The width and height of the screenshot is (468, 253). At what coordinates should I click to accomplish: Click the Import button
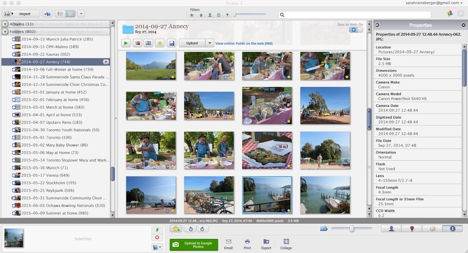(21, 14)
